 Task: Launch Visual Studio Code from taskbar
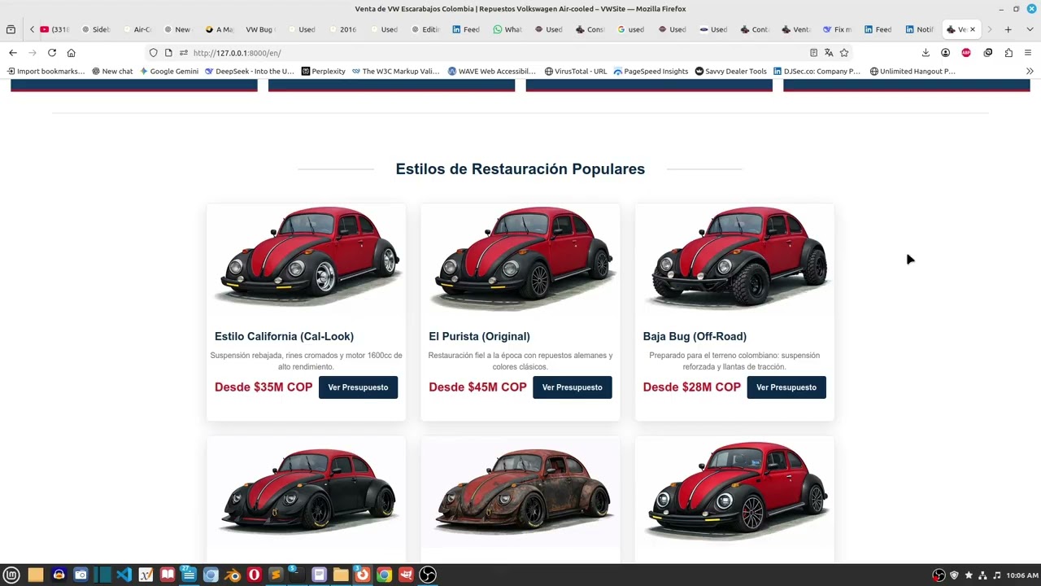124,575
